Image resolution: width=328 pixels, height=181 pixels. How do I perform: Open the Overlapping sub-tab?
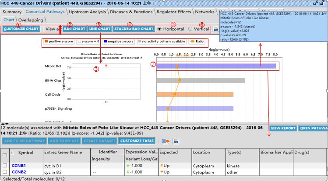pos(31,20)
